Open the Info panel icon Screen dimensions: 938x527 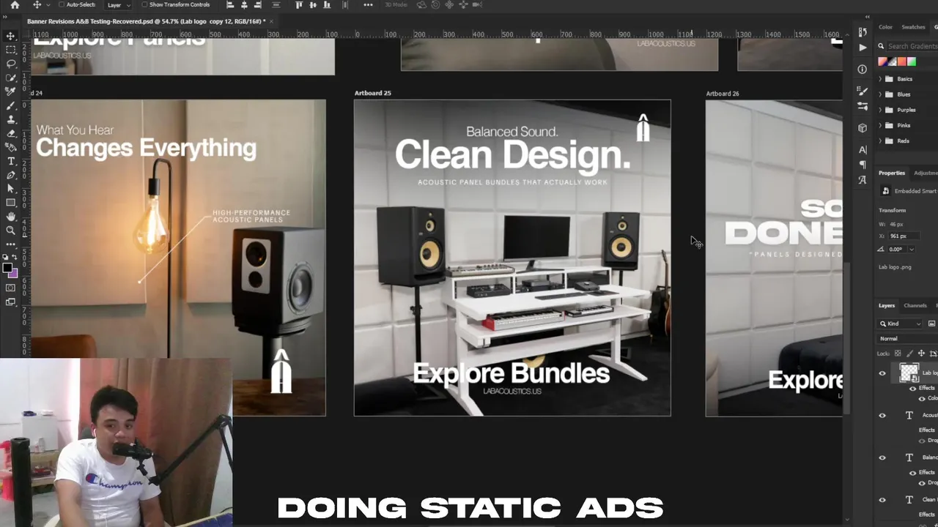(x=863, y=70)
